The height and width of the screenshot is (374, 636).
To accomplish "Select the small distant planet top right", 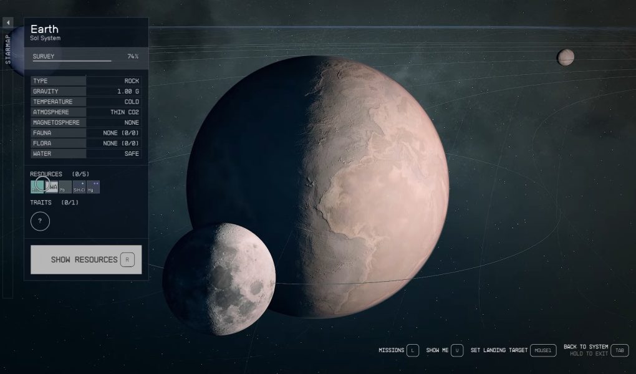I will [566, 57].
